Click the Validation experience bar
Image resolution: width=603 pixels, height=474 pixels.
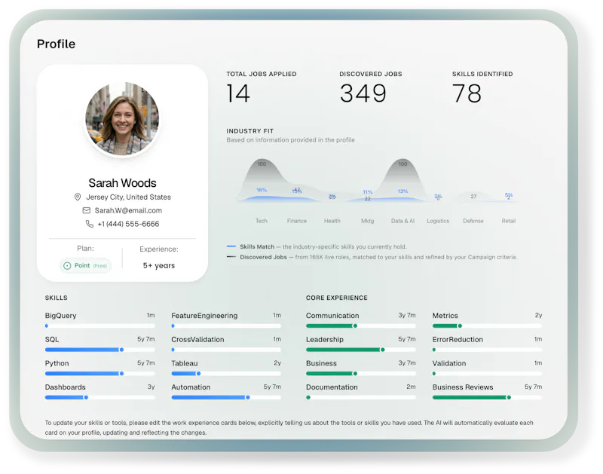coord(487,374)
